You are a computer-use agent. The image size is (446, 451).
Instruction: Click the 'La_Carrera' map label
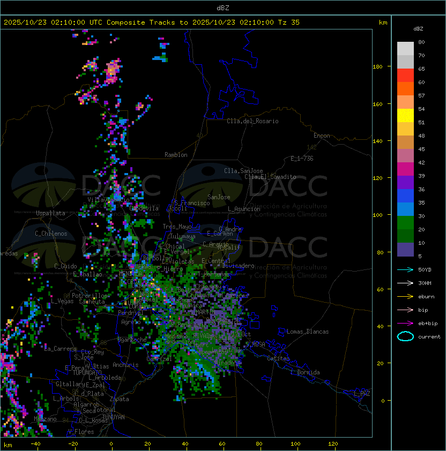[x=61, y=349]
